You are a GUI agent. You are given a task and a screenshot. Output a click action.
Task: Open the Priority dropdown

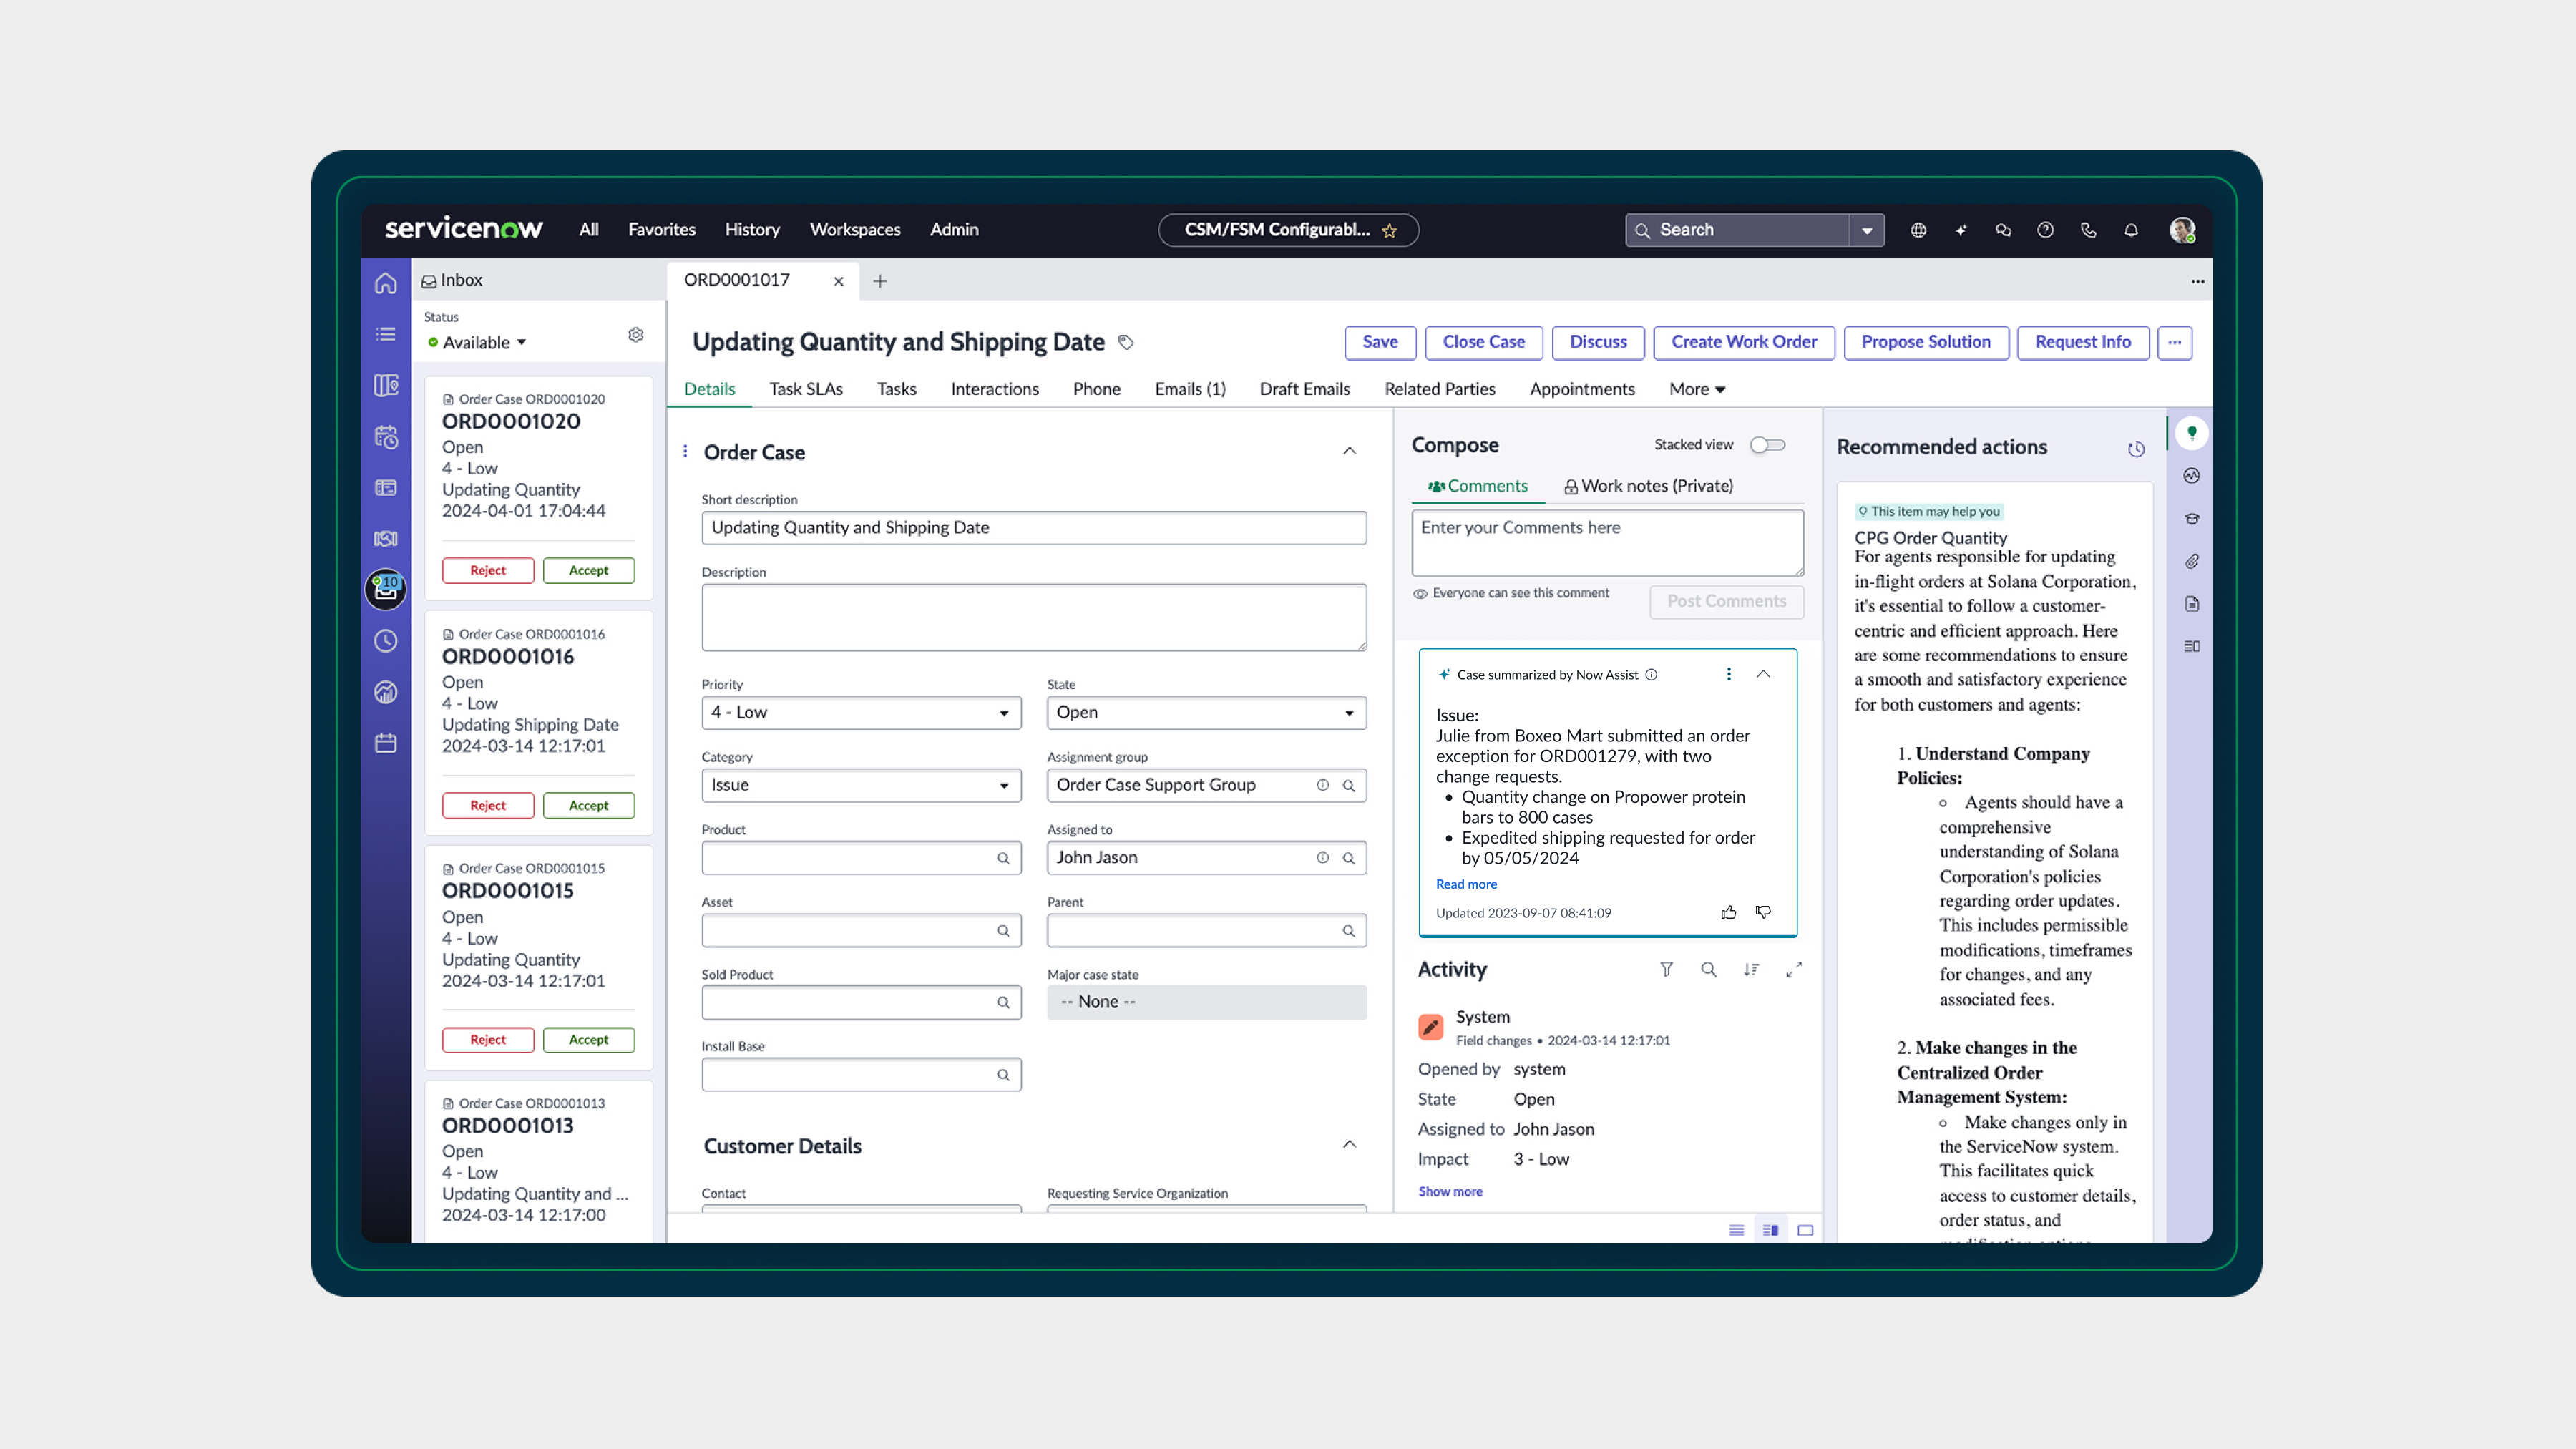point(860,713)
